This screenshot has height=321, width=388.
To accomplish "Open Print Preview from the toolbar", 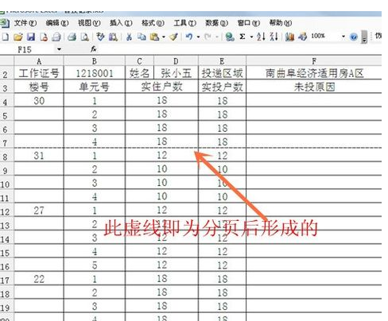I will click(85, 37).
